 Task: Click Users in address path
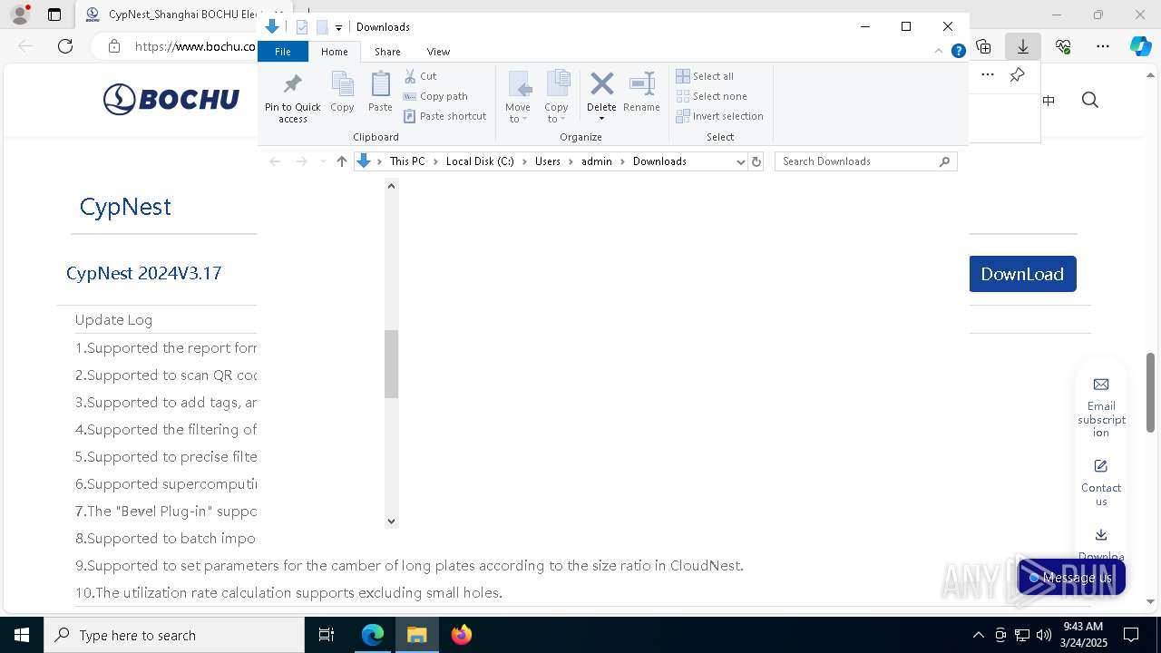[548, 161]
